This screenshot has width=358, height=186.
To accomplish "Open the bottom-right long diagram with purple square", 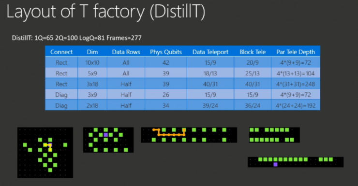I will click(x=296, y=162).
